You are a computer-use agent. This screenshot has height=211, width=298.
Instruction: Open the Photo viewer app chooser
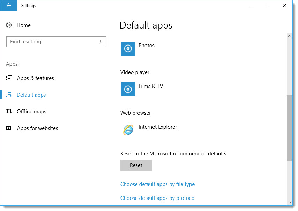(x=140, y=48)
